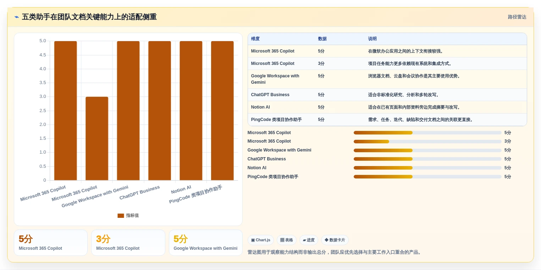Click the table description 浏览器文档、云盘和会议协作是其主要使用优势。
This screenshot has width=541, height=270.
(415, 76)
